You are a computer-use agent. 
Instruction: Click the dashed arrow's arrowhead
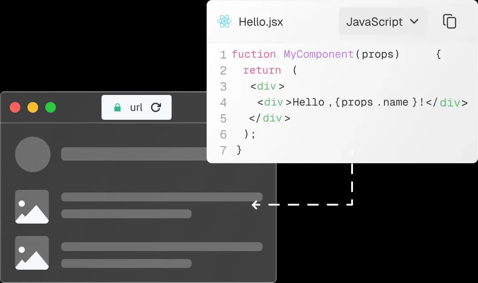pos(255,205)
